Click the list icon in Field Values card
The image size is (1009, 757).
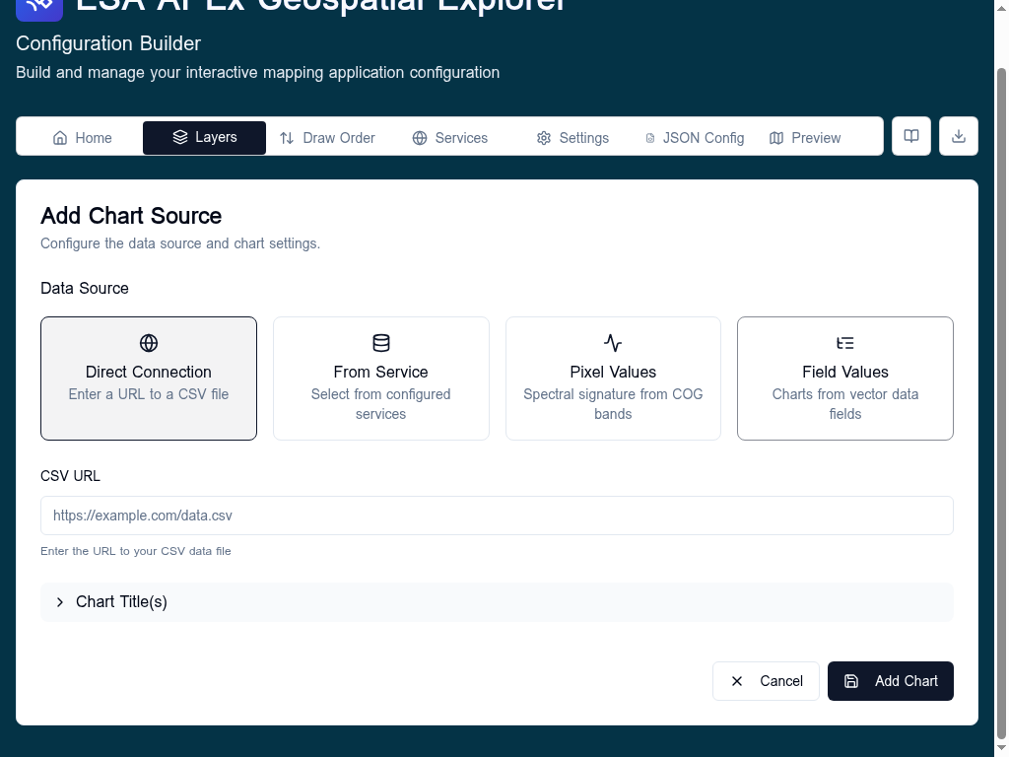pos(844,343)
